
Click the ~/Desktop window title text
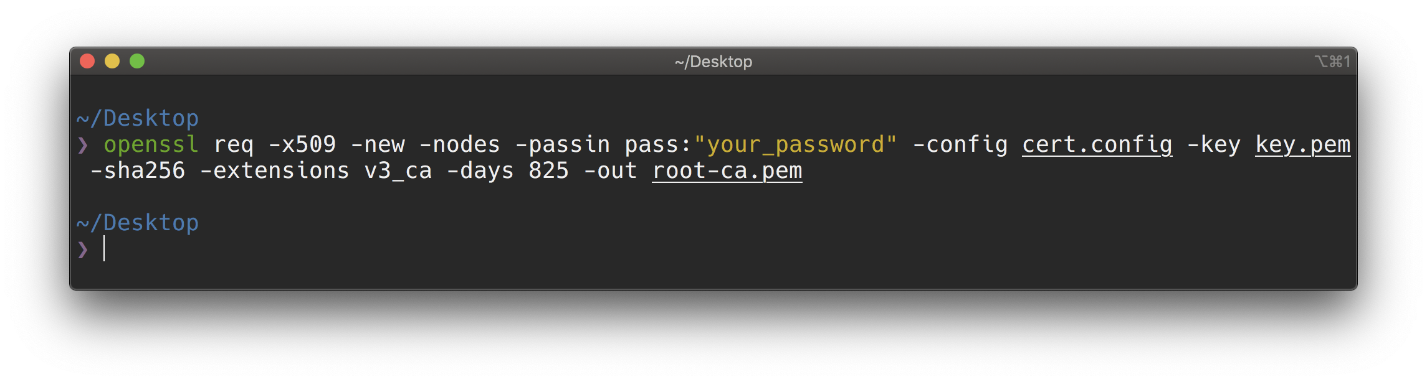click(x=713, y=62)
